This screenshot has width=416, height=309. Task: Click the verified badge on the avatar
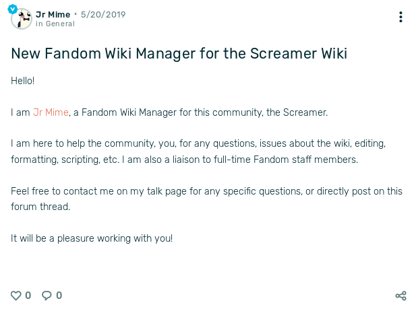pyautogui.click(x=13, y=9)
